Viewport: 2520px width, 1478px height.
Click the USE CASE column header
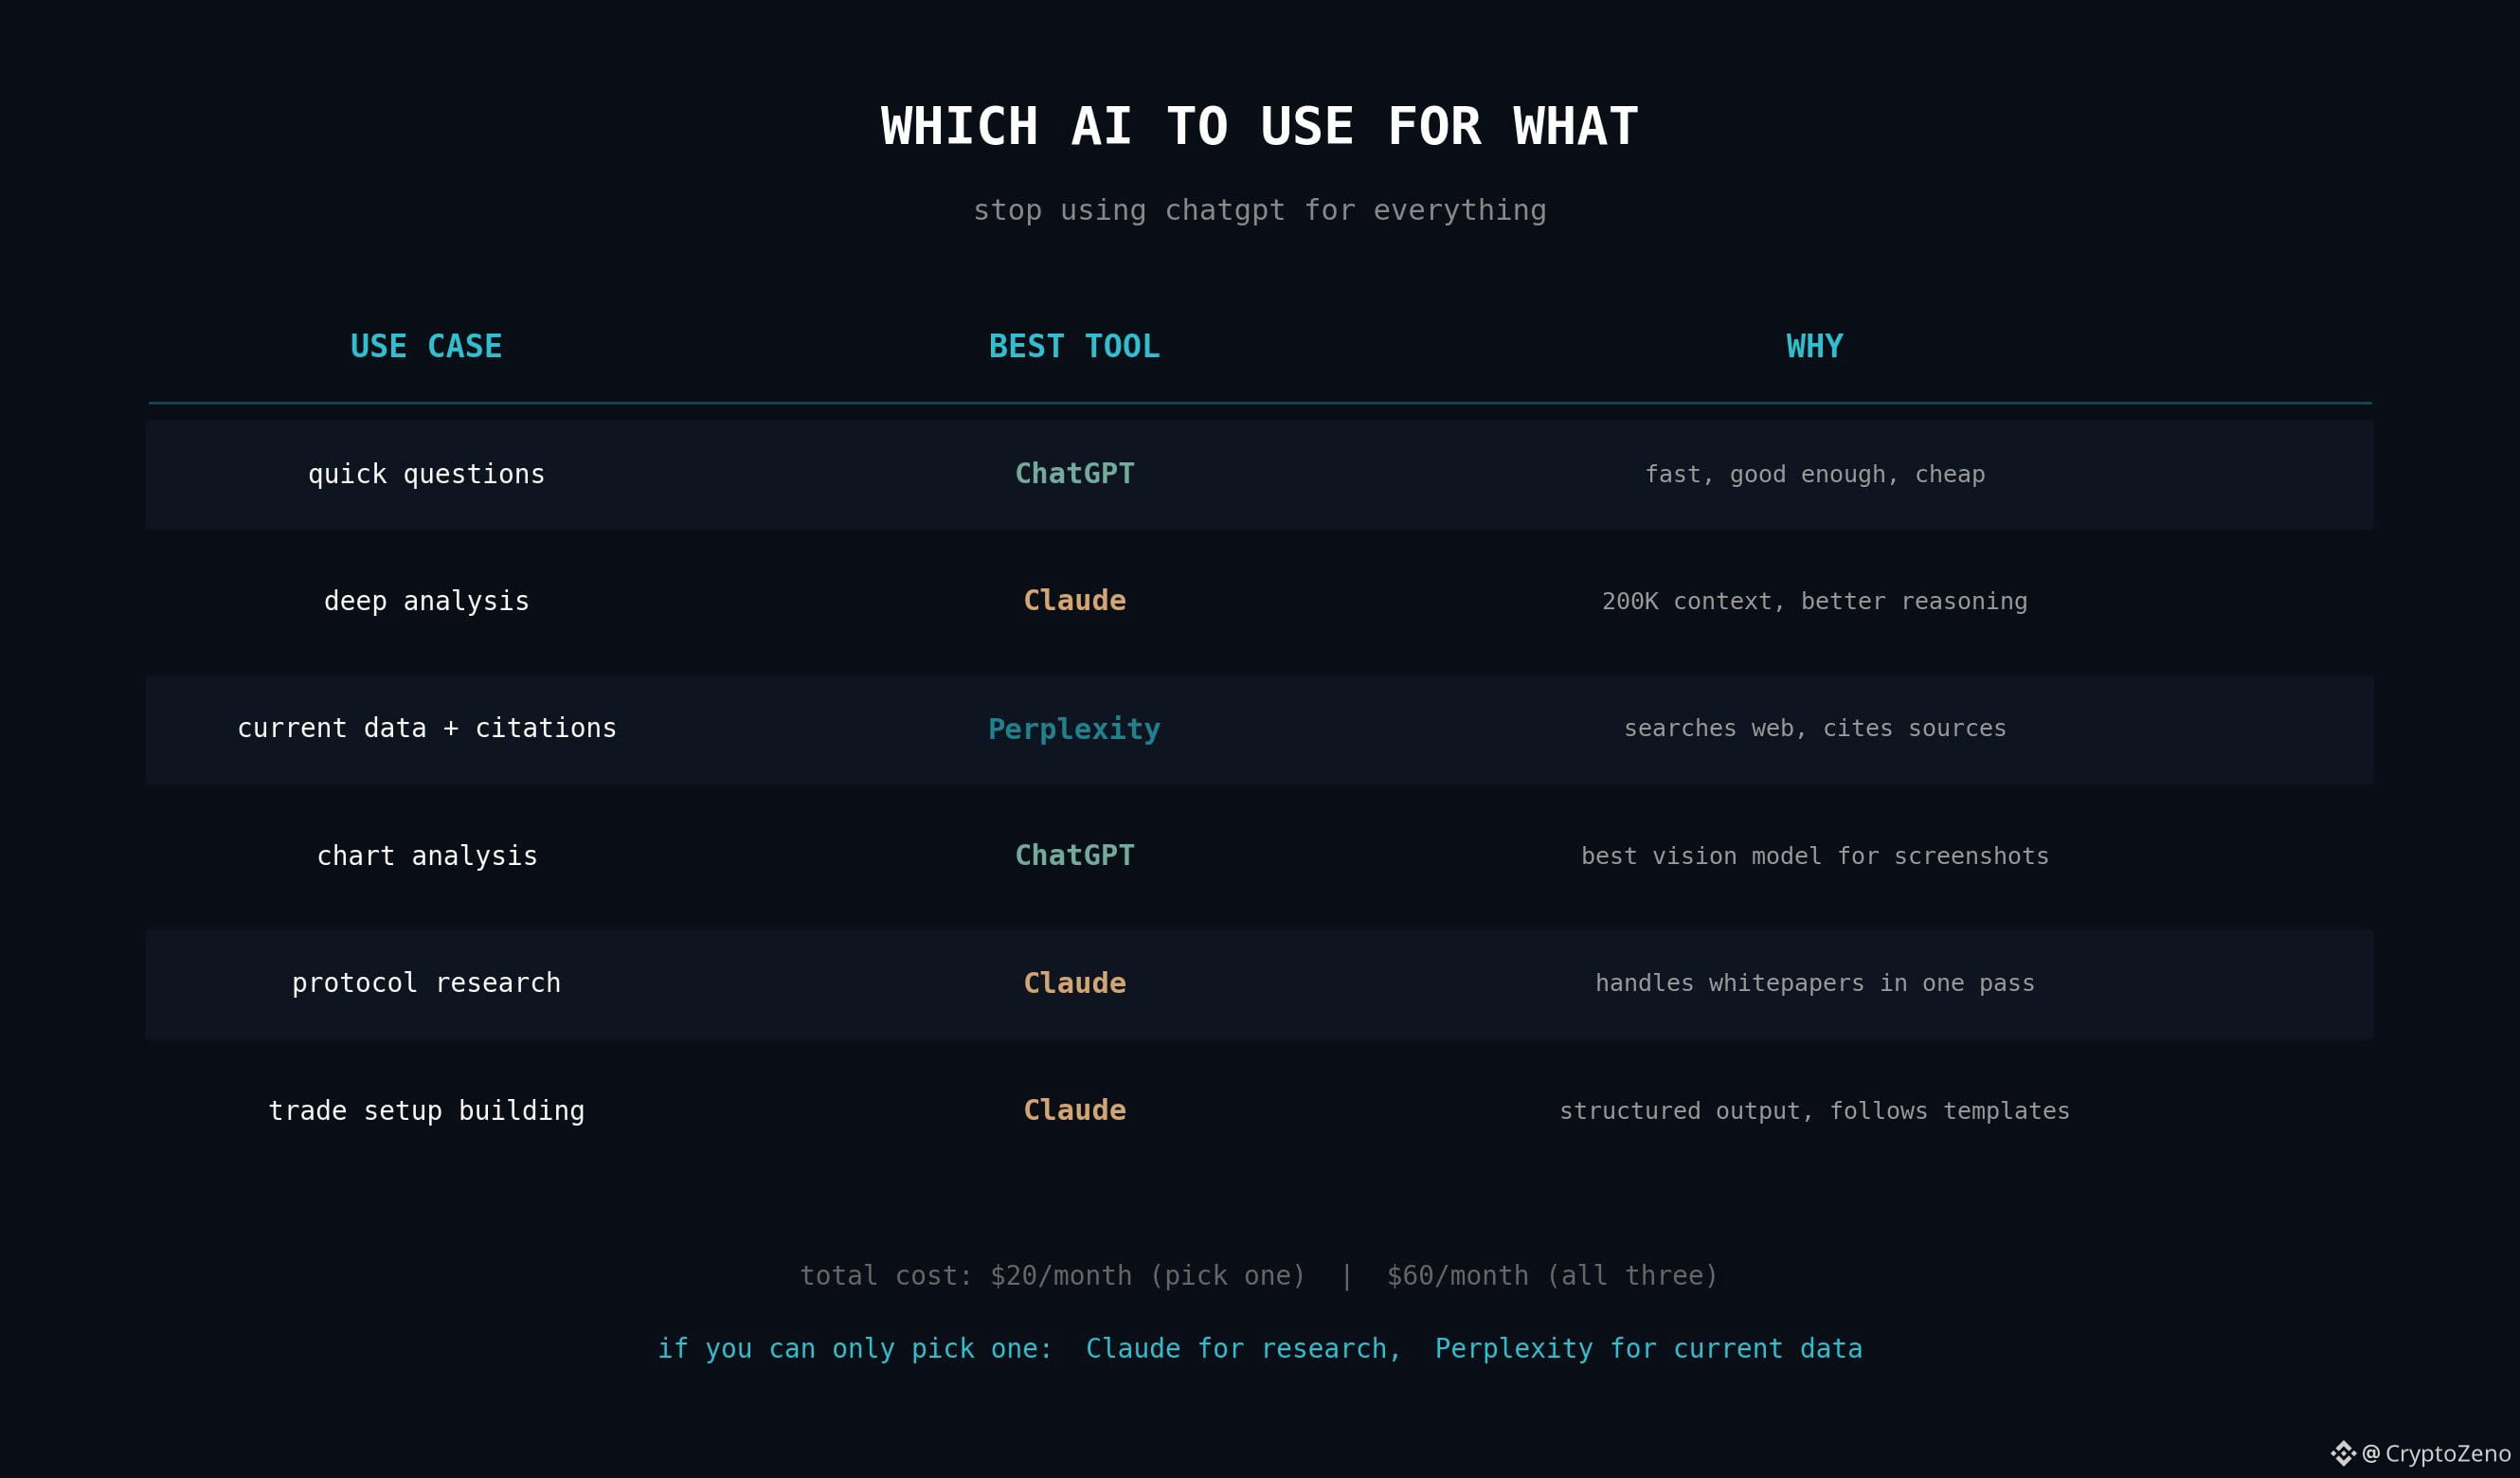(x=426, y=346)
